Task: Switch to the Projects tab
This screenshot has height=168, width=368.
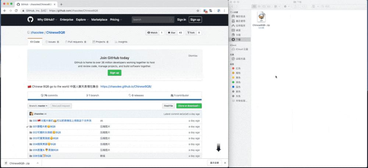Action: [x=100, y=42]
